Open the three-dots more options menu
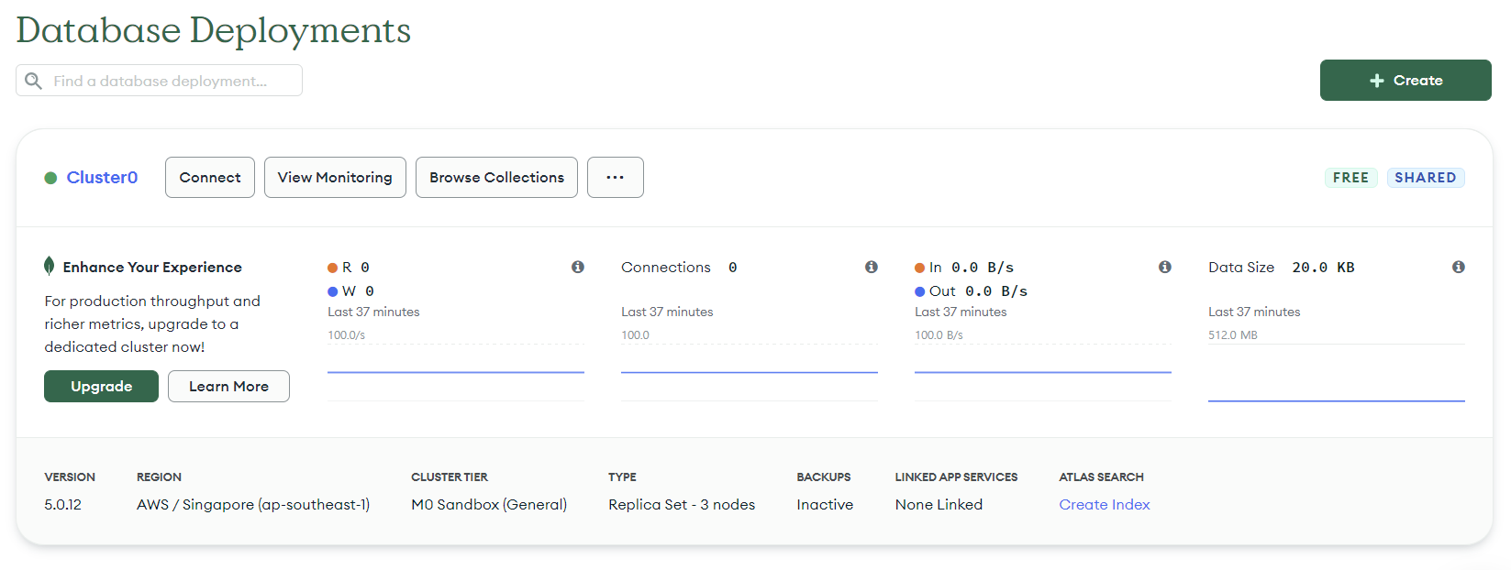 (616, 177)
